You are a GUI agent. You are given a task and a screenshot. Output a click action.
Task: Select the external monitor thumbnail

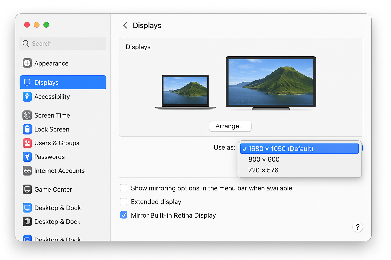coord(271,82)
